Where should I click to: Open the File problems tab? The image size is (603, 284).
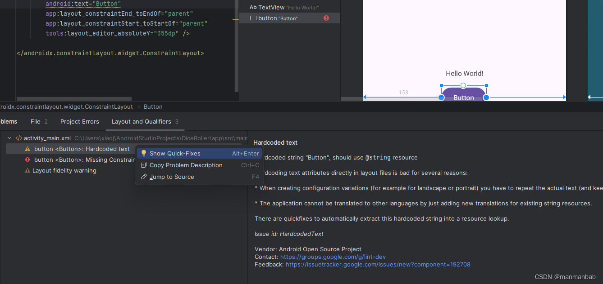(x=39, y=121)
